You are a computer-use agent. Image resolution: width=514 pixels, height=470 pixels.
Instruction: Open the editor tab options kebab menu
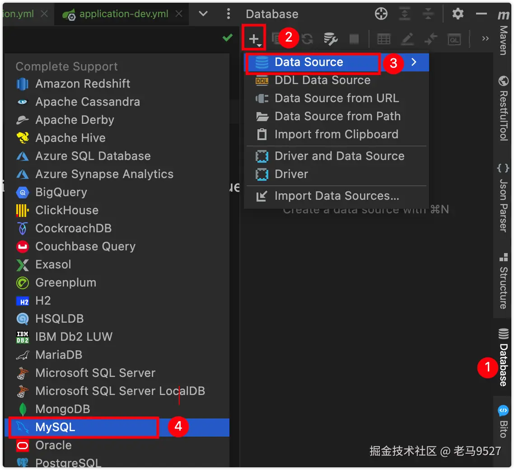[229, 14]
